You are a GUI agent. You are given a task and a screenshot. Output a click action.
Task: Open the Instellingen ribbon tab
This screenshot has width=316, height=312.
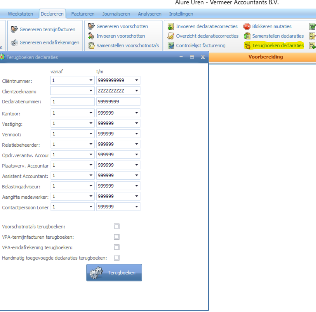[181, 14]
